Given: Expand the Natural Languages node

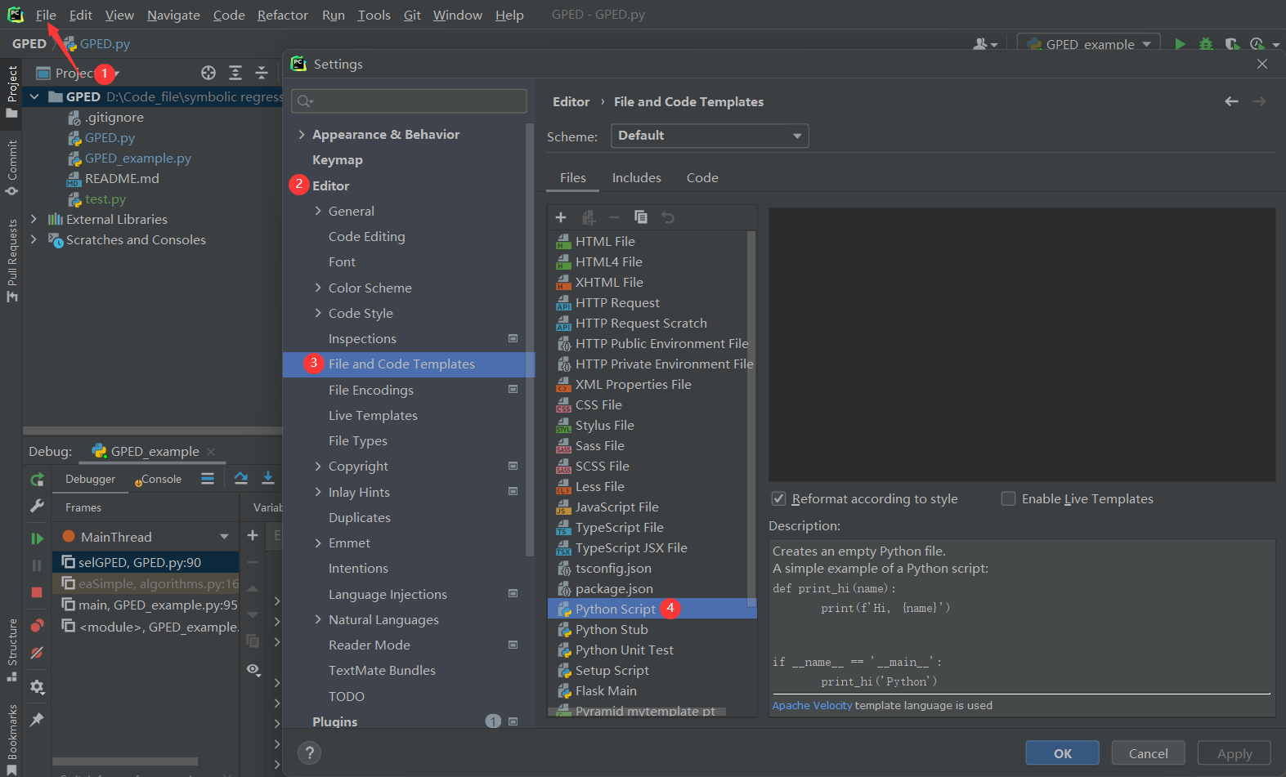Looking at the screenshot, I should click(x=318, y=619).
